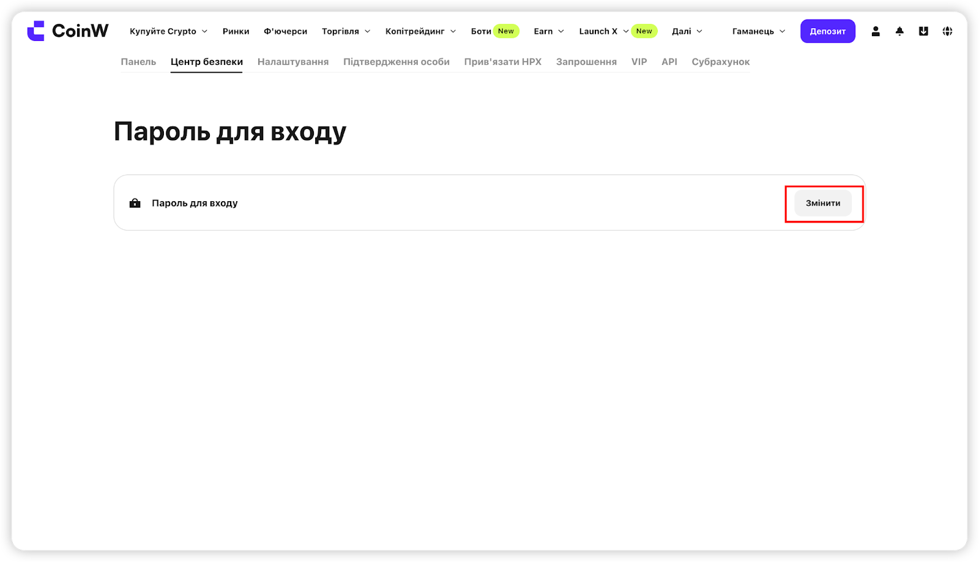Open the Підтвердження особи tab
The height and width of the screenshot is (562, 979).
pyautogui.click(x=396, y=62)
